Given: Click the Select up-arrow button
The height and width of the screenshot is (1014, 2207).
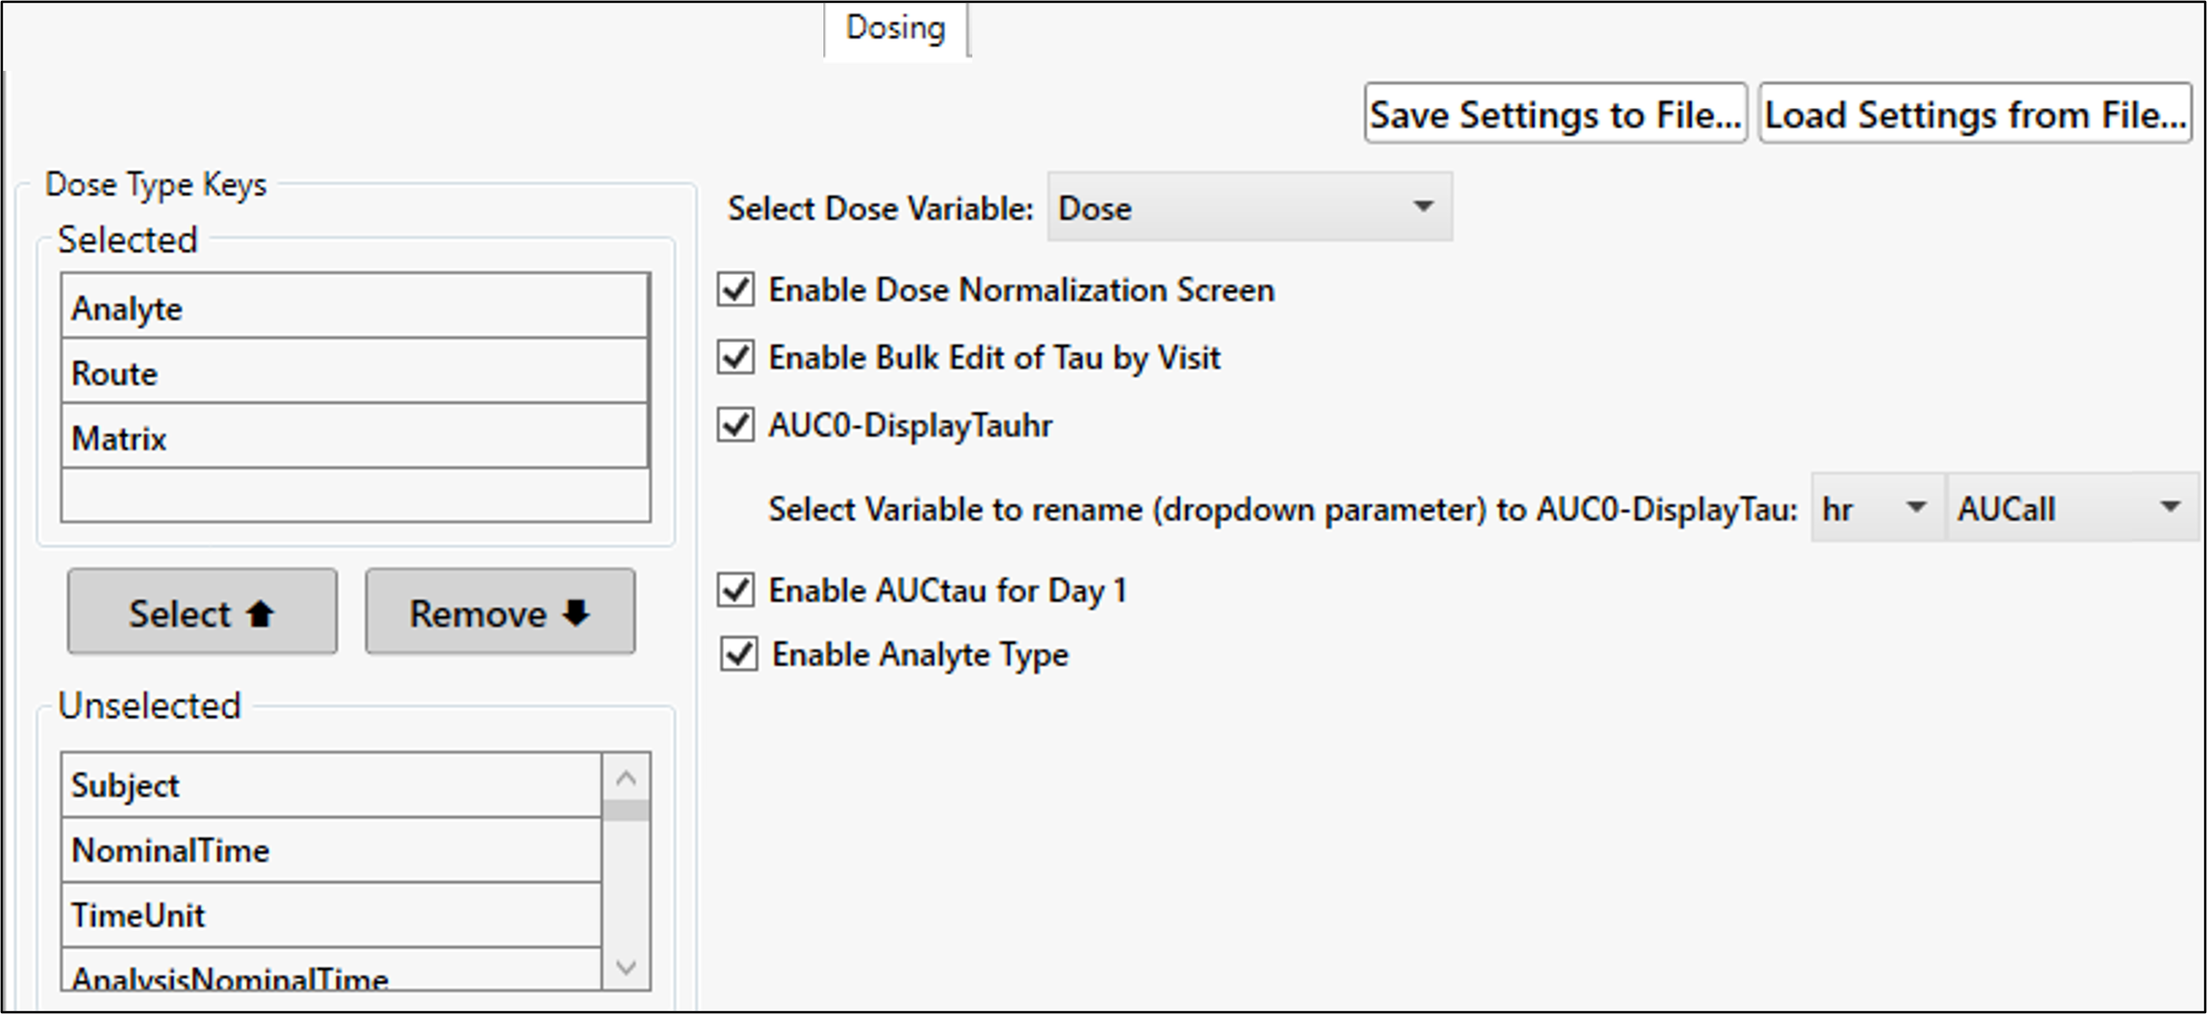Looking at the screenshot, I should [202, 611].
